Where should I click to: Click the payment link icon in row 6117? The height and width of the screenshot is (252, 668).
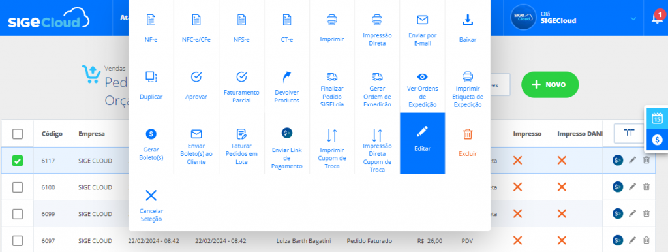[x=617, y=160]
